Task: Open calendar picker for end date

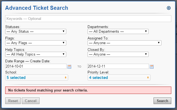Action: point(152,67)
